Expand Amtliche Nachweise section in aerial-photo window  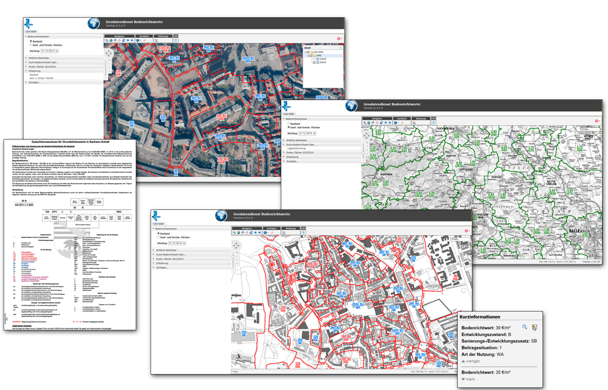click(64, 58)
